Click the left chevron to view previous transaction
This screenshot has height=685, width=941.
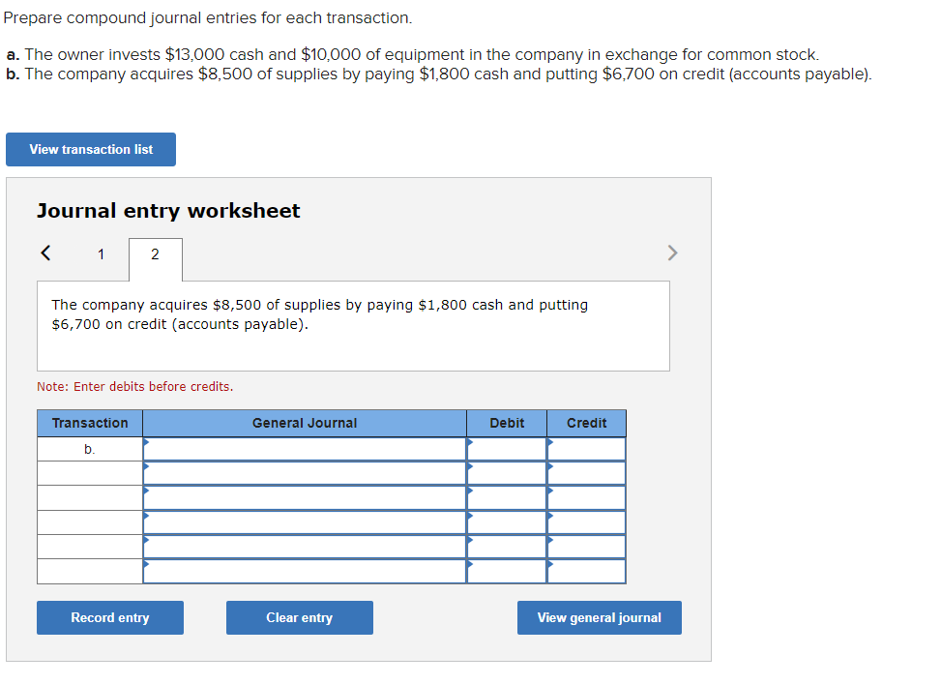(x=44, y=253)
